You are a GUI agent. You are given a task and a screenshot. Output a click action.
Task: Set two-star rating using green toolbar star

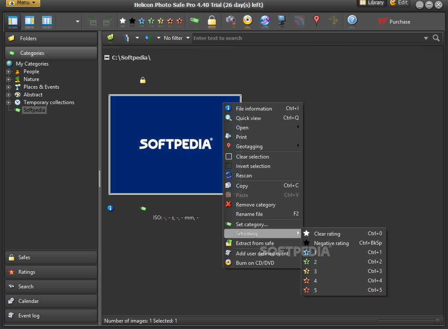point(151,21)
